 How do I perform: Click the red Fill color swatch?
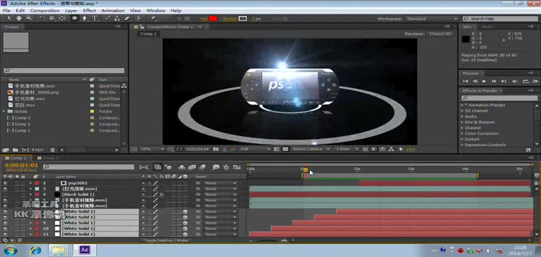[213, 19]
